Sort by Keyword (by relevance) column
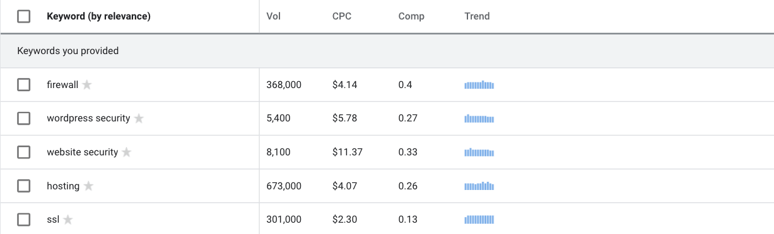Screen dimensions: 774x234 [98, 16]
